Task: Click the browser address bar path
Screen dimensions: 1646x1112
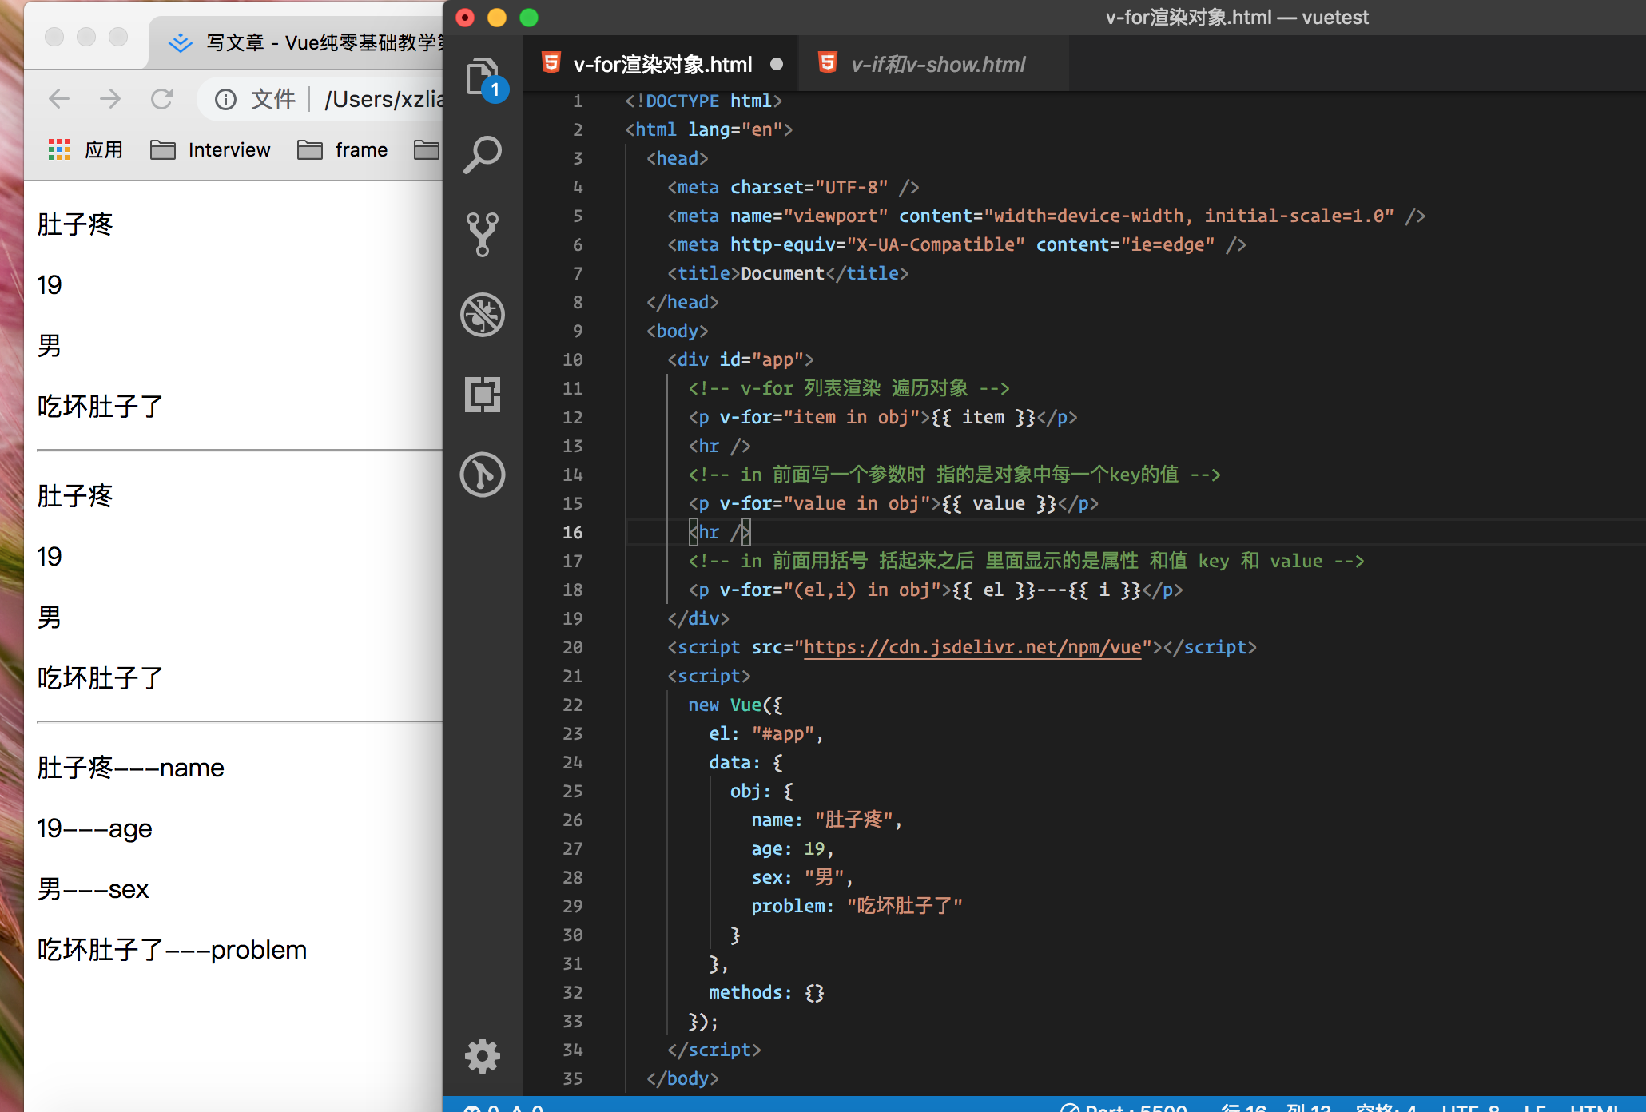Action: click(384, 99)
